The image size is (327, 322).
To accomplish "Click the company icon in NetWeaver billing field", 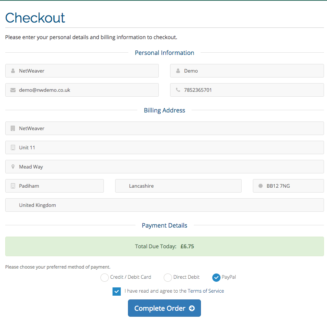I will 13,128.
